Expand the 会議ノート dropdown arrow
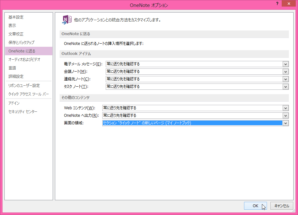The width and height of the screenshot is (298, 215). click(285, 72)
